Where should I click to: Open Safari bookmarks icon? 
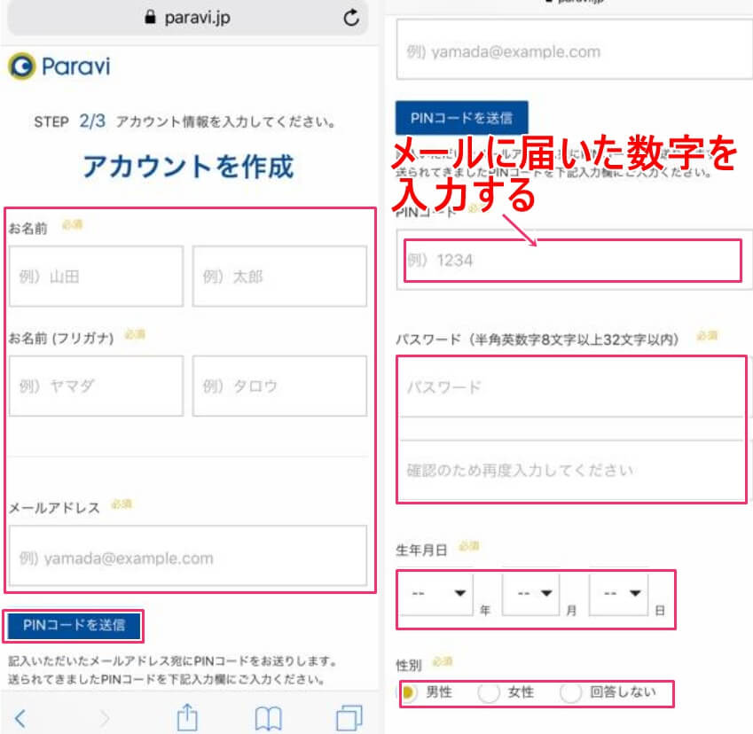(x=268, y=717)
